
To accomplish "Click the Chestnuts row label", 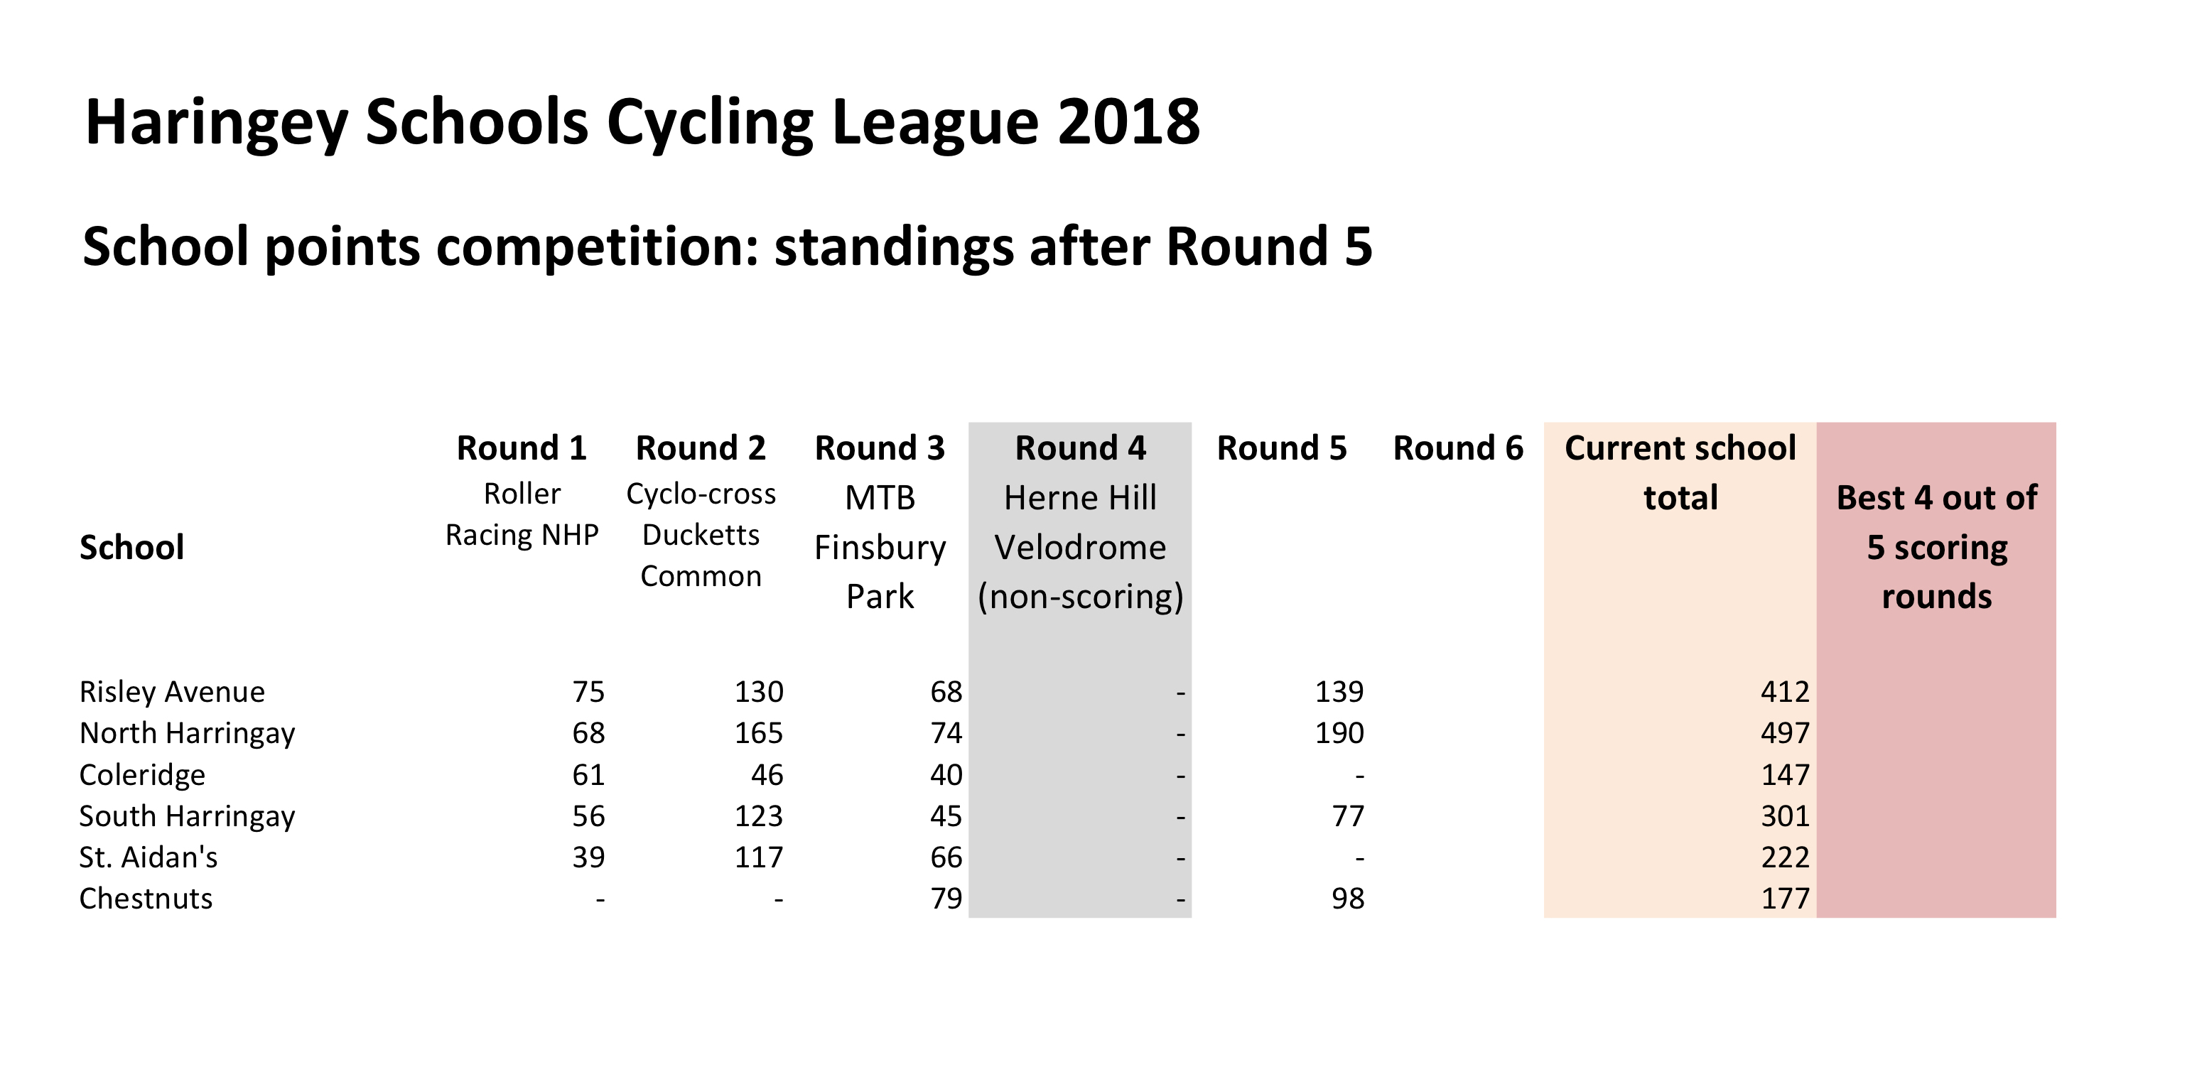I will pyautogui.click(x=146, y=899).
